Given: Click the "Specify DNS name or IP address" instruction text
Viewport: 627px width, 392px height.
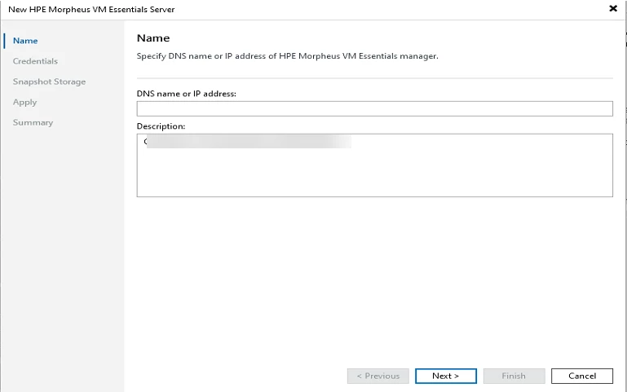Looking at the screenshot, I should point(288,56).
